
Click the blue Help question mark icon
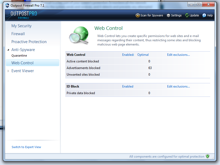(204, 15)
